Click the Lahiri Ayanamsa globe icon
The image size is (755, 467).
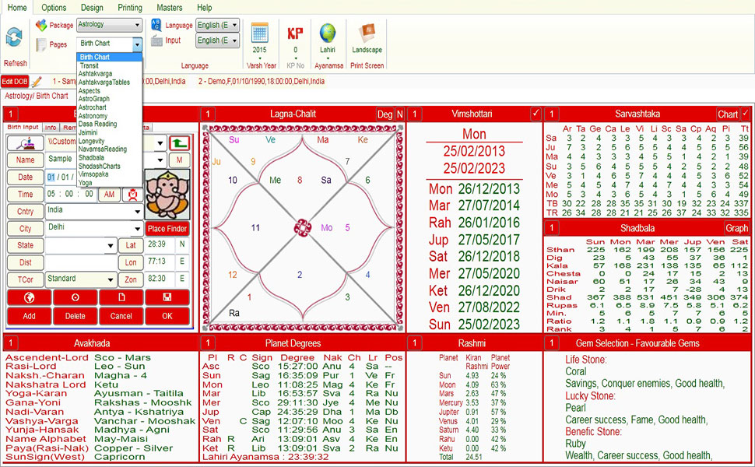pos(328,33)
